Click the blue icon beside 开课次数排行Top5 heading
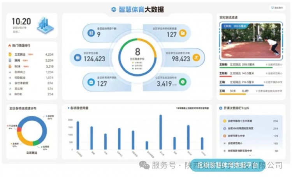Image resolution: width=292 pixels, height=177 pixels. click(x=221, y=108)
